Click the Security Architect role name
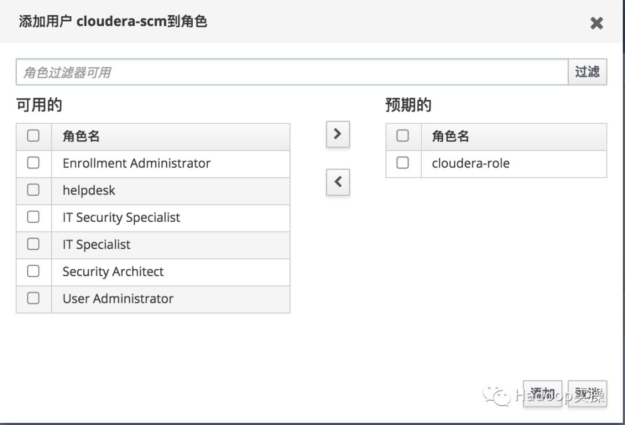625x425 pixels. [x=113, y=272]
